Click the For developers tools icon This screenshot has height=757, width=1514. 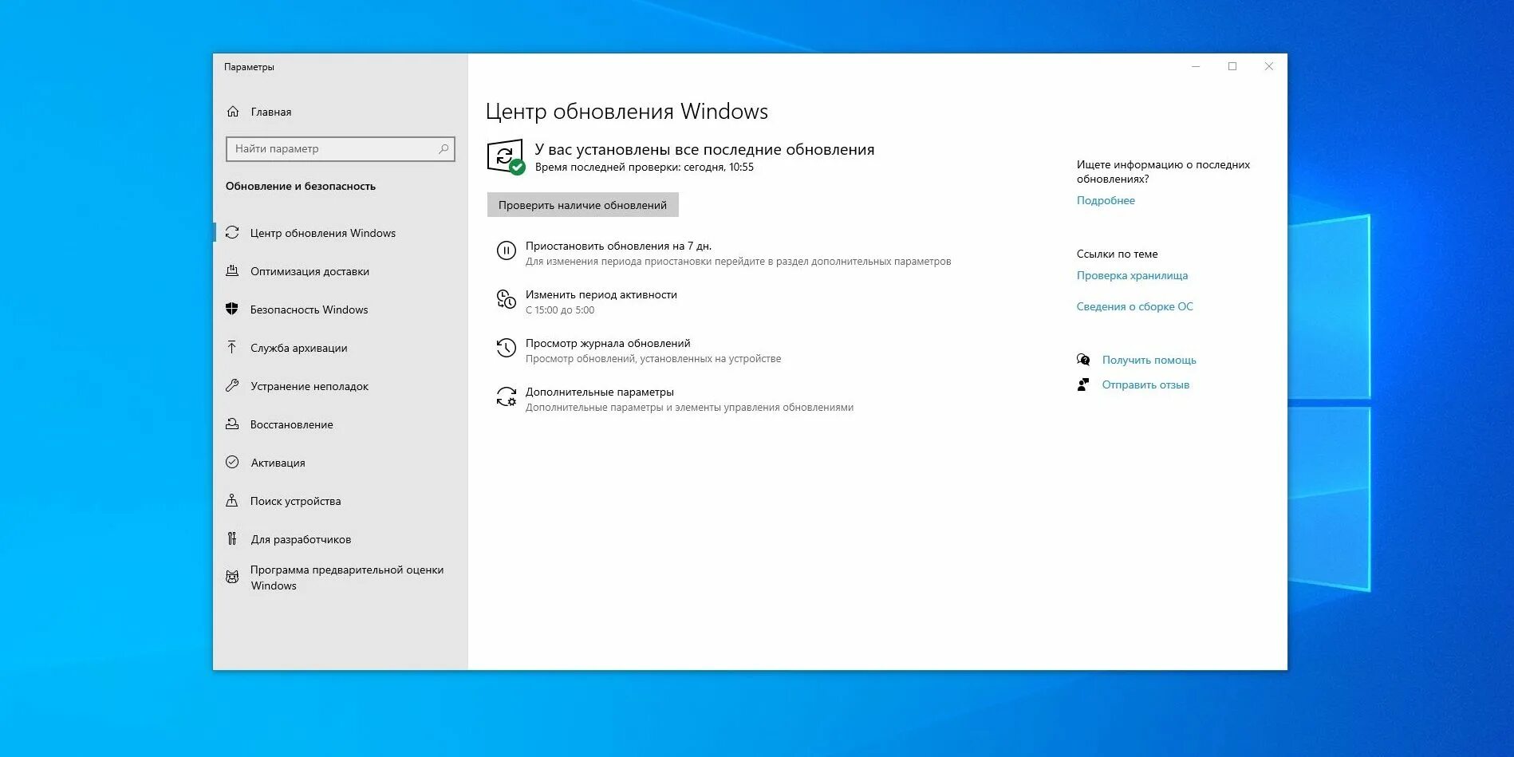(232, 539)
